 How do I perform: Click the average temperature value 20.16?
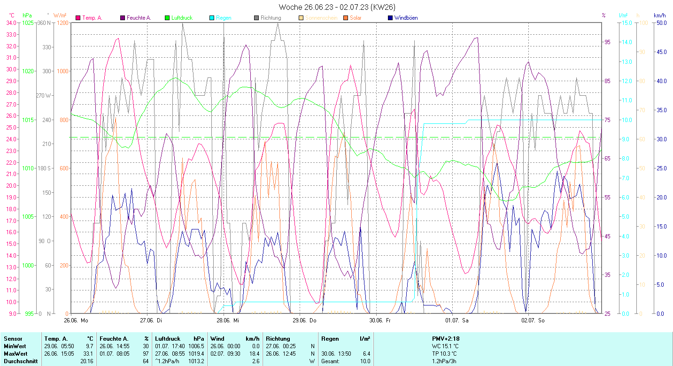coord(87,361)
